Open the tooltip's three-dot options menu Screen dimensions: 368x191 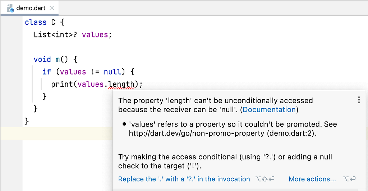359,100
